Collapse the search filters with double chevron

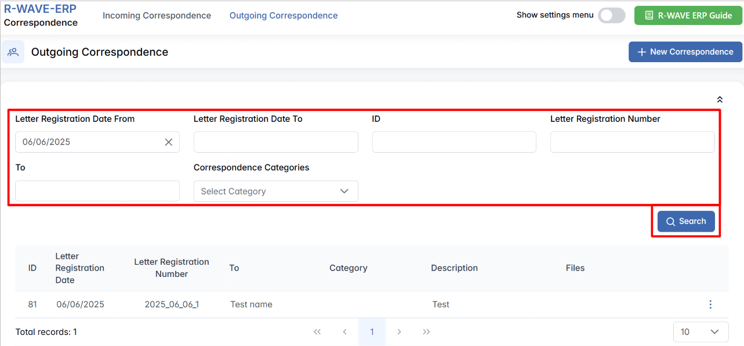pyautogui.click(x=720, y=100)
